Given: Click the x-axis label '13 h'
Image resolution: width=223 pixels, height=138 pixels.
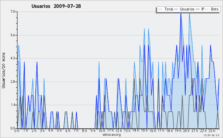Looking at the screenshot, I should coord(127,131).
